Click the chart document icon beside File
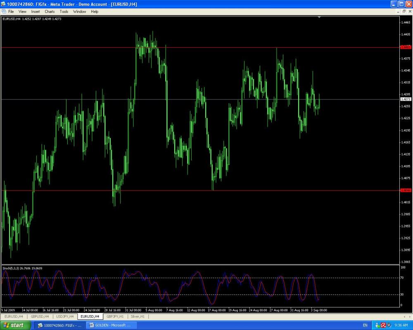 (x=4, y=12)
